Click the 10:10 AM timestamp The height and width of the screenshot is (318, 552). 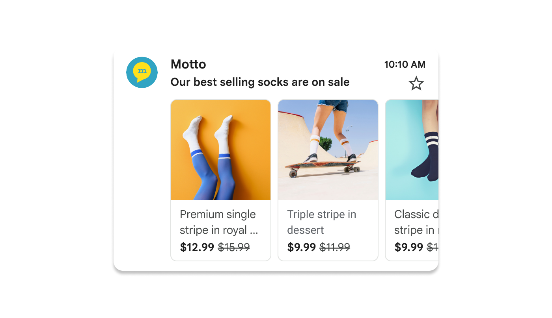[x=405, y=65]
